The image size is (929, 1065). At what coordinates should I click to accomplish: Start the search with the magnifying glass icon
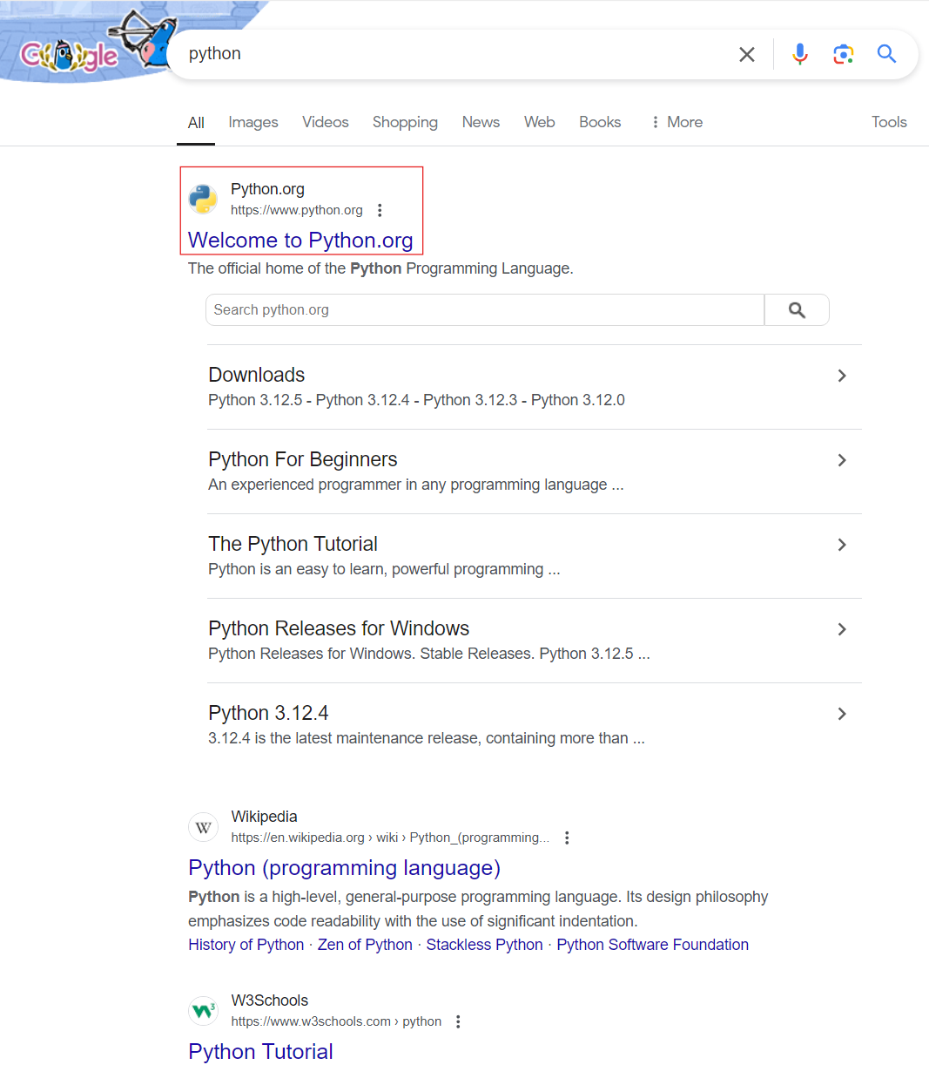pyautogui.click(x=886, y=53)
